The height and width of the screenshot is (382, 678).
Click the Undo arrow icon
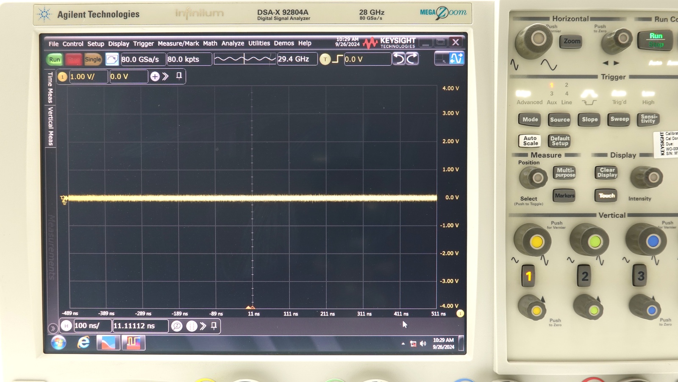(399, 59)
